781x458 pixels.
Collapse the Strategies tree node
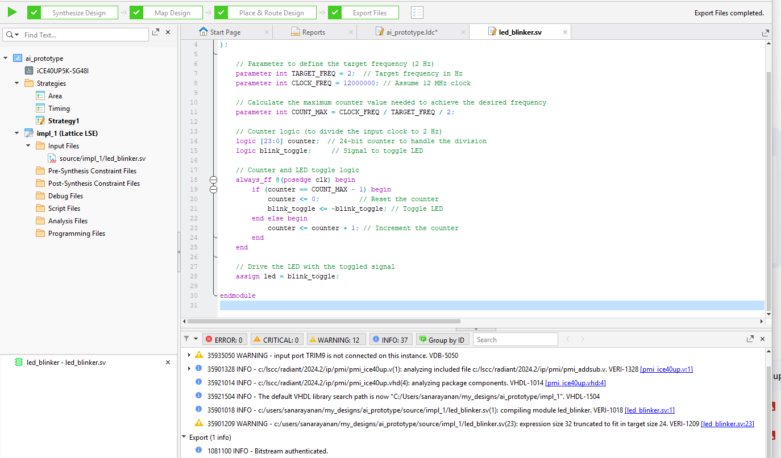(17, 84)
